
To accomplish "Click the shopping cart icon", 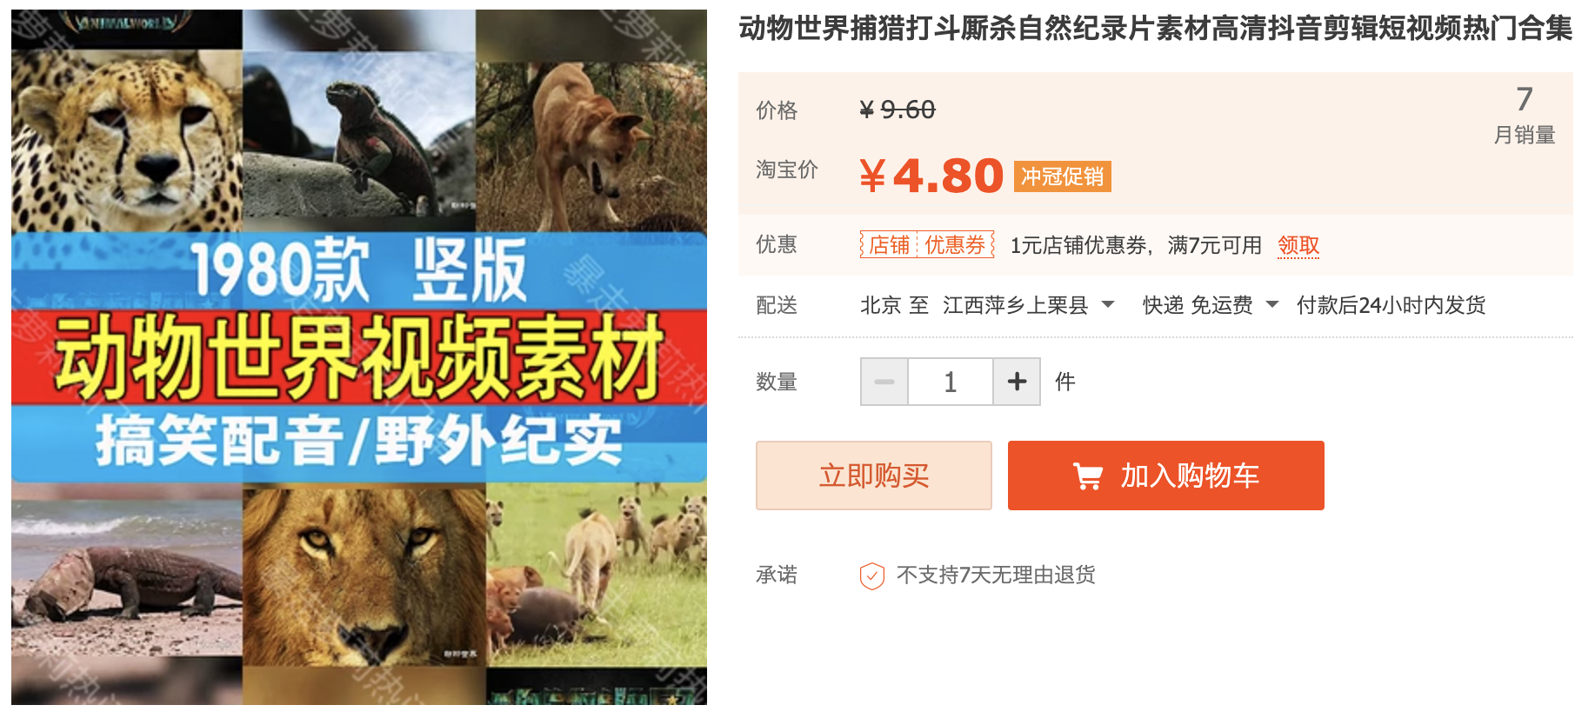I will click(1087, 476).
